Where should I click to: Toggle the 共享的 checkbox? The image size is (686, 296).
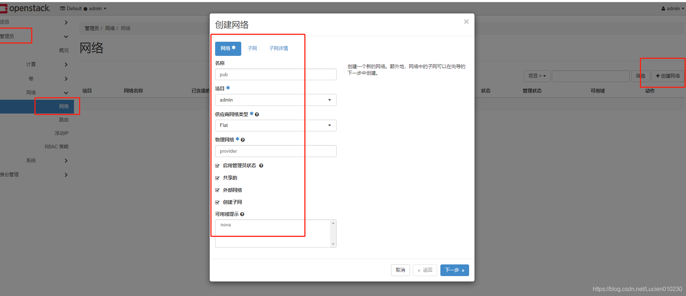click(217, 178)
